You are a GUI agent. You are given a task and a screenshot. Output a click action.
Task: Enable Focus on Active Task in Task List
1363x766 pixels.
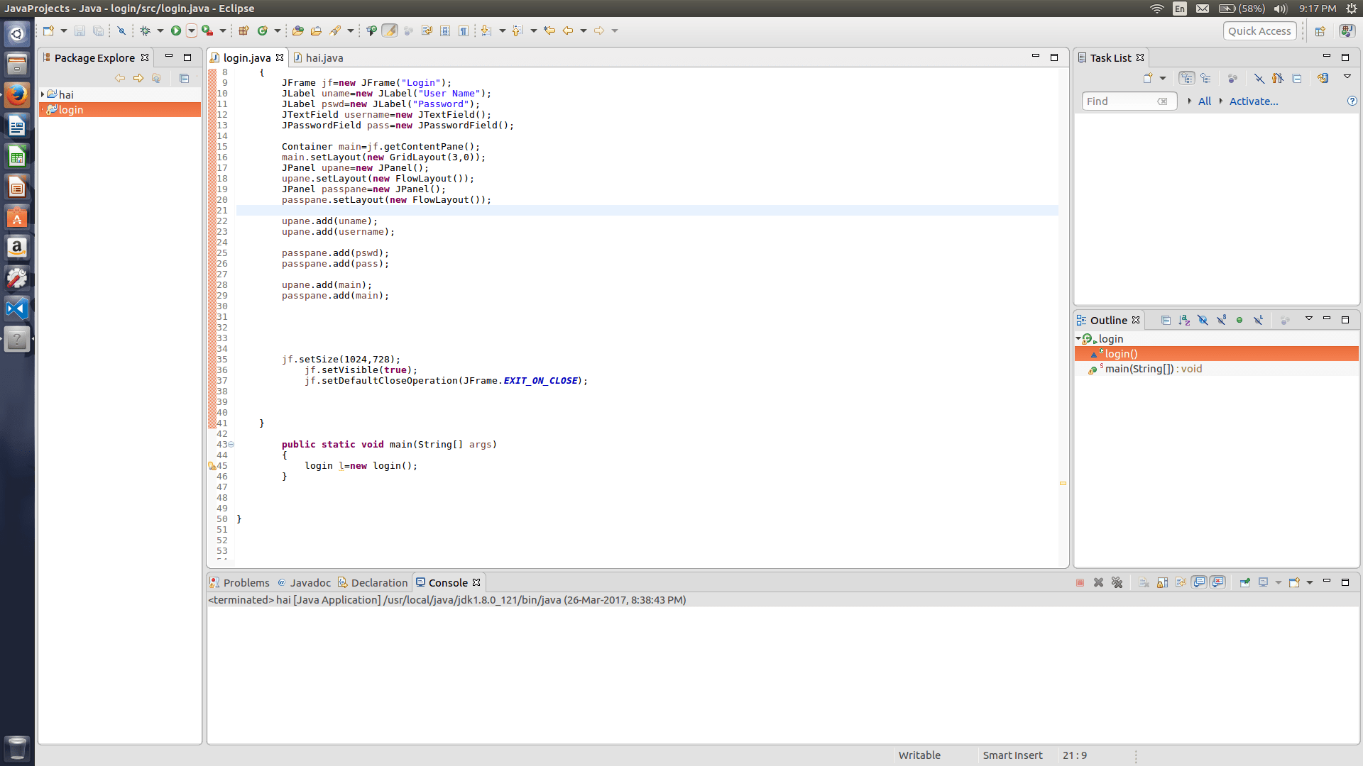(x=1233, y=78)
